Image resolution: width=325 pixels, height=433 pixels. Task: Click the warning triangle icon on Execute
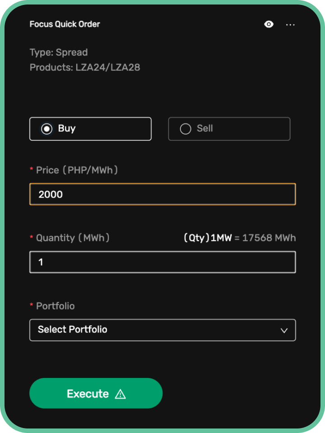120,394
